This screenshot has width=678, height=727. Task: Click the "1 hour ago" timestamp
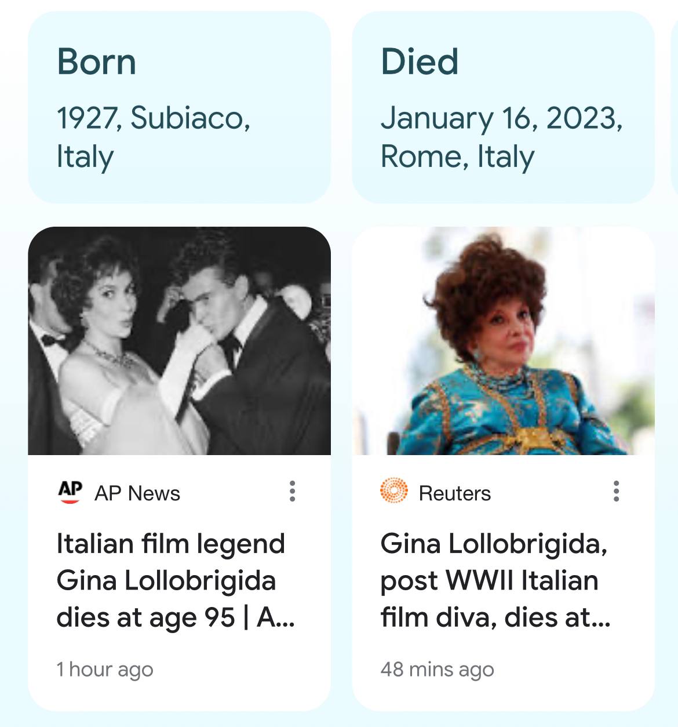(105, 669)
